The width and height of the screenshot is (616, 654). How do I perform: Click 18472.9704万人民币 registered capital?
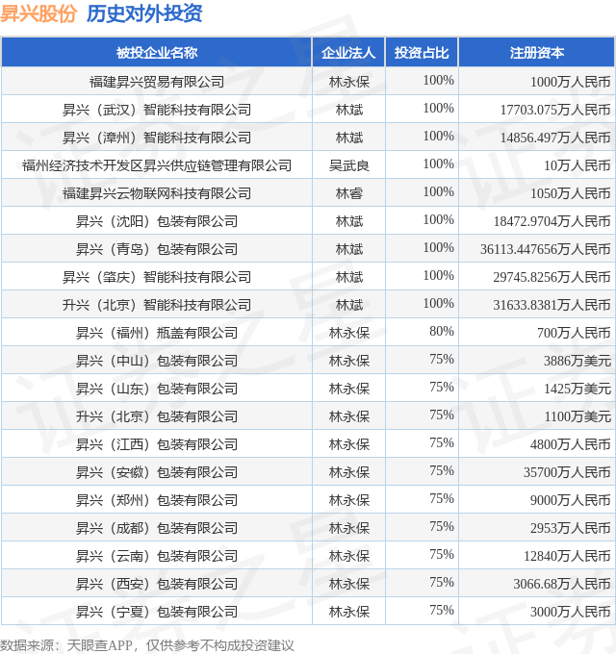552,221
